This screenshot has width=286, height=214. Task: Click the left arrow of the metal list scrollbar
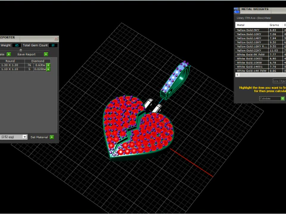click(x=238, y=75)
